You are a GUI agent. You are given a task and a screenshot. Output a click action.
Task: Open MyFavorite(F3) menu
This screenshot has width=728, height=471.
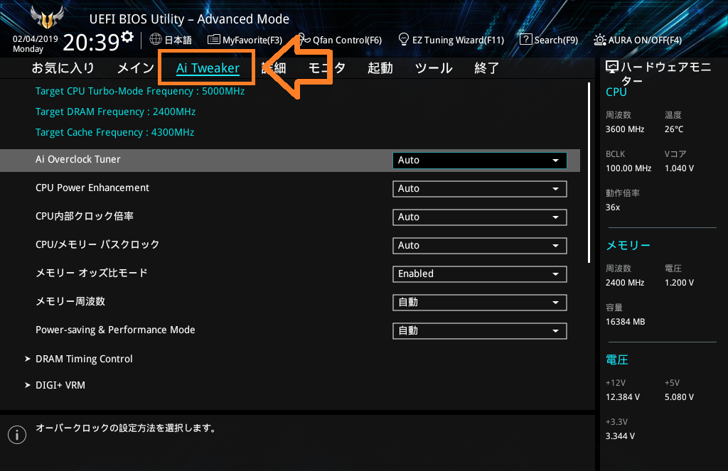pyautogui.click(x=252, y=40)
